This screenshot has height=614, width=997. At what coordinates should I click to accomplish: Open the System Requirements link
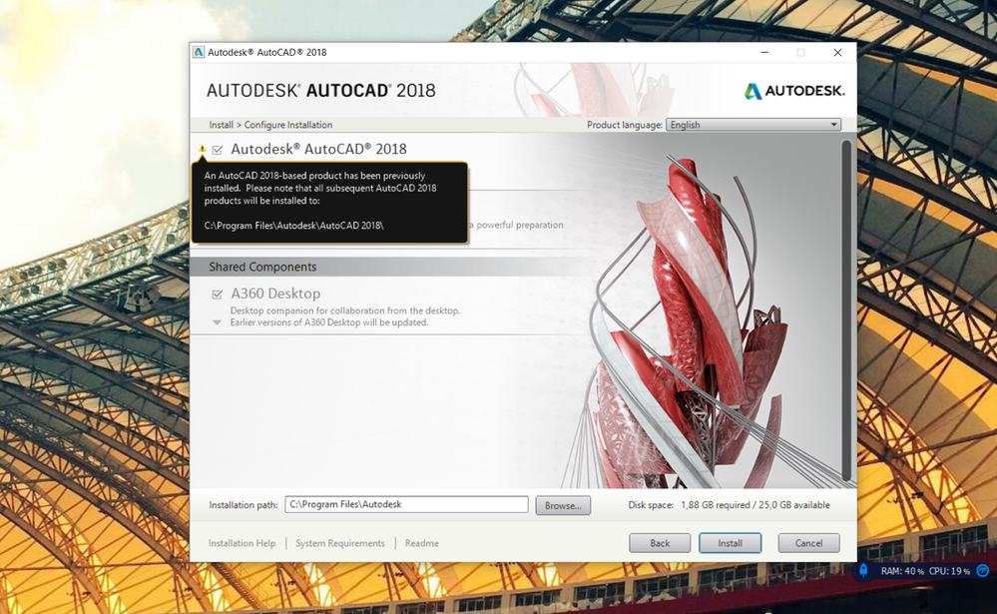pos(340,543)
